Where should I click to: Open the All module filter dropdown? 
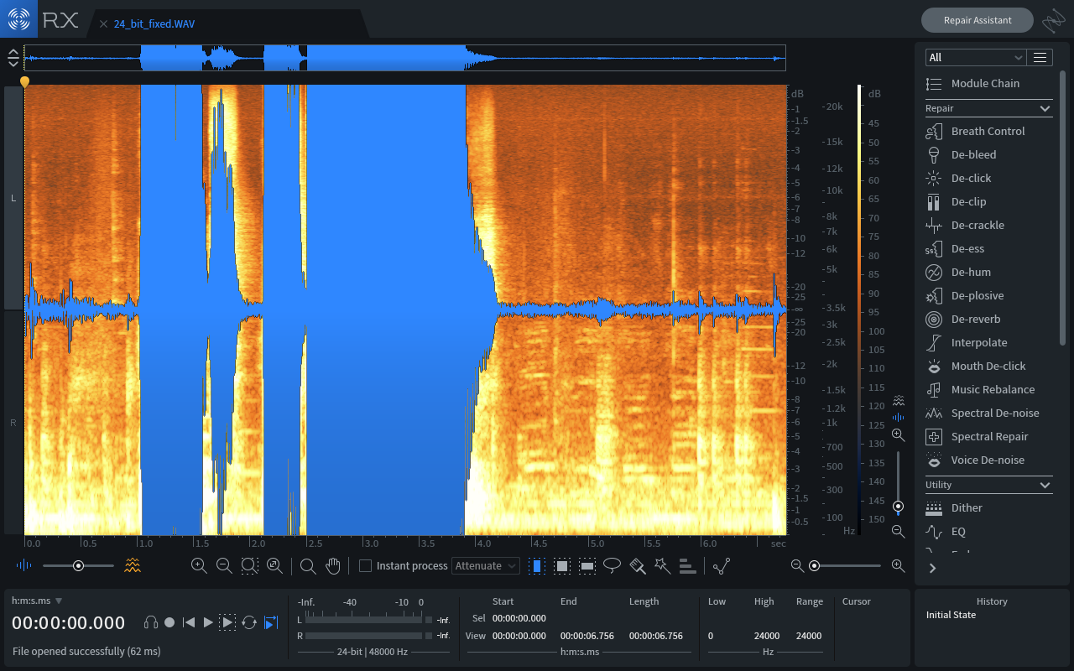tap(976, 57)
